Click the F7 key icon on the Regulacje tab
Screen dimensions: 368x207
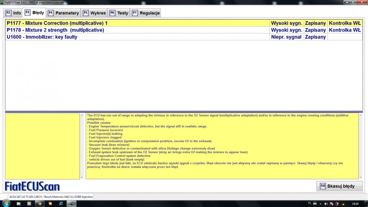(x=135, y=13)
